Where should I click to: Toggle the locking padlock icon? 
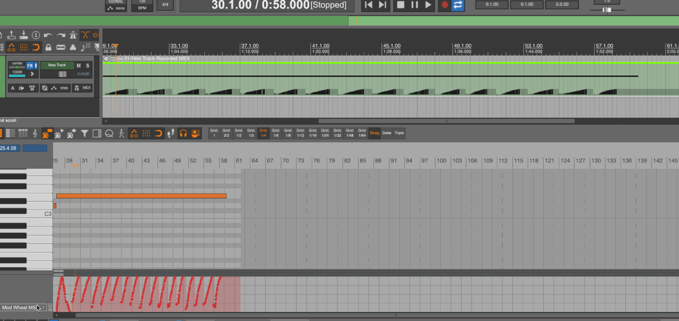(48, 47)
